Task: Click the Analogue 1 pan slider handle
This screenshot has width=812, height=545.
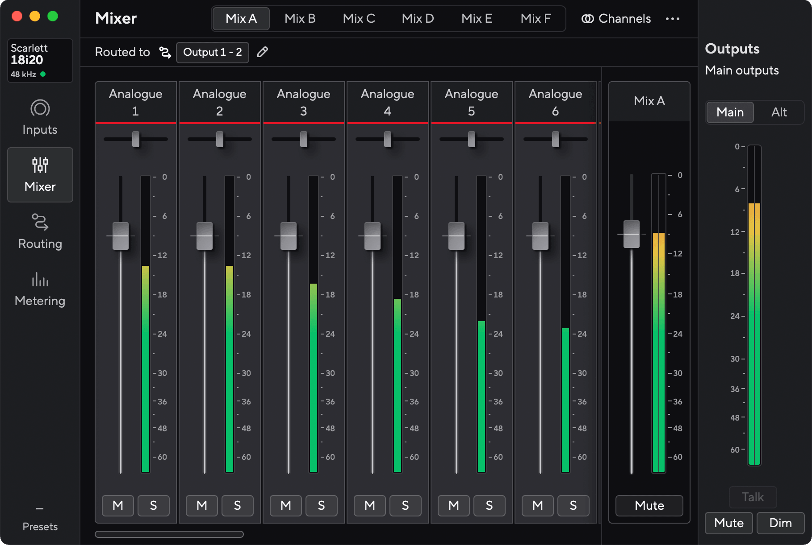Action: 136,139
